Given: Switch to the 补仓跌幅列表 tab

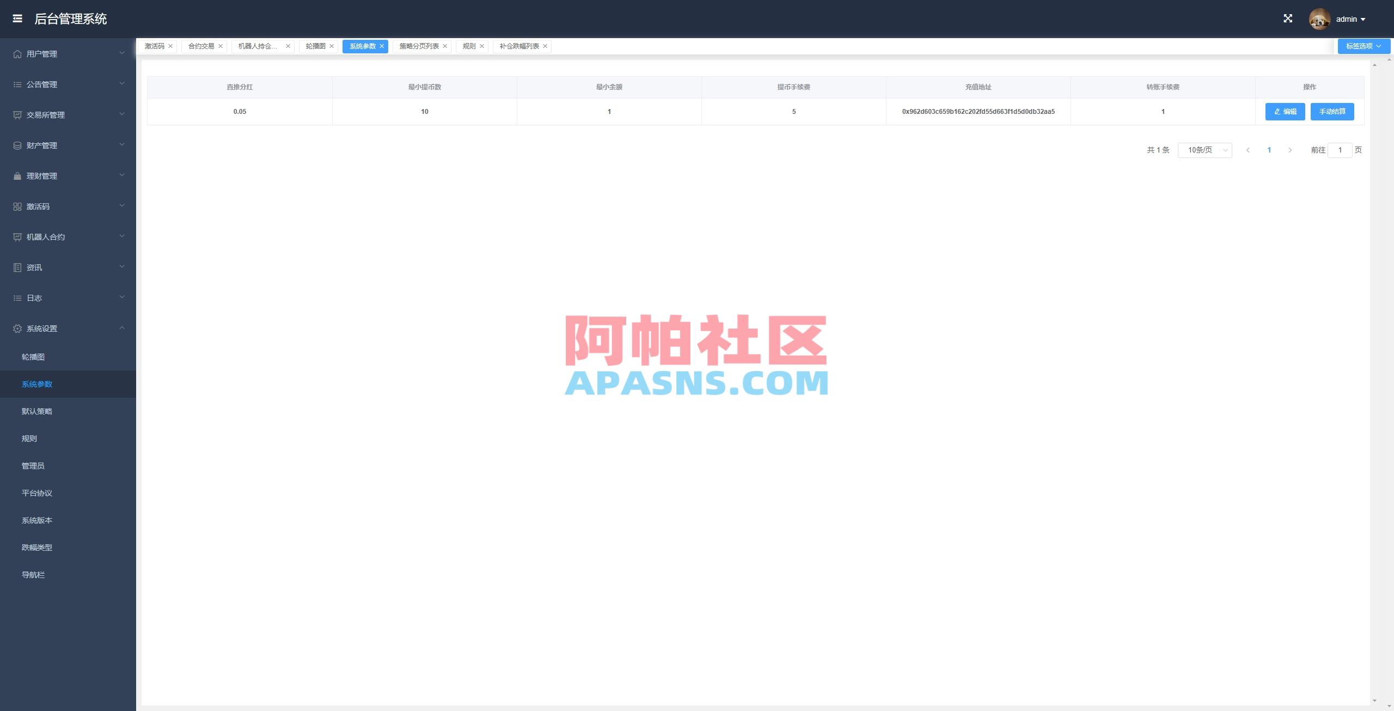Looking at the screenshot, I should tap(517, 46).
